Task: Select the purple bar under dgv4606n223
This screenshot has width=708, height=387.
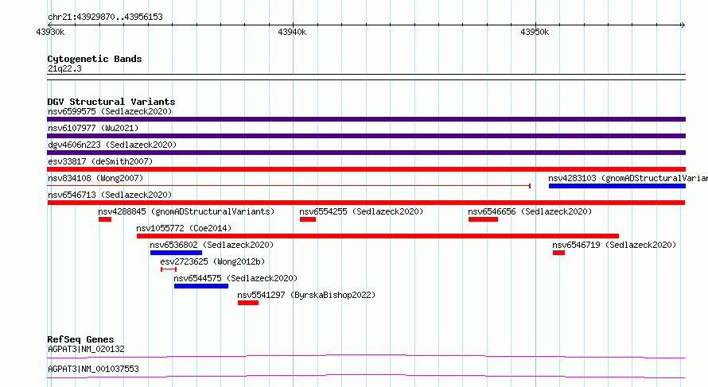Action: [x=366, y=153]
